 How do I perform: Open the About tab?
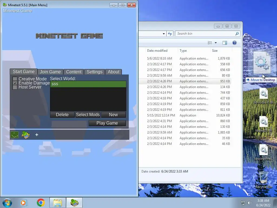click(x=114, y=72)
